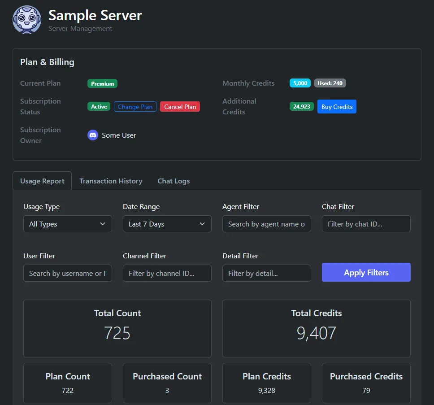Click the Purchased Count value 3
This screenshot has width=434, height=405.
[x=167, y=390]
